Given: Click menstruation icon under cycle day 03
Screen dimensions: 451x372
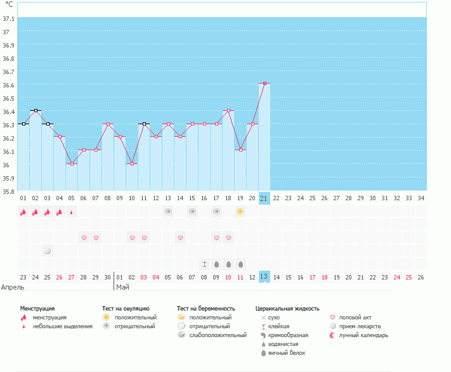Looking at the screenshot, I should pos(48,212).
